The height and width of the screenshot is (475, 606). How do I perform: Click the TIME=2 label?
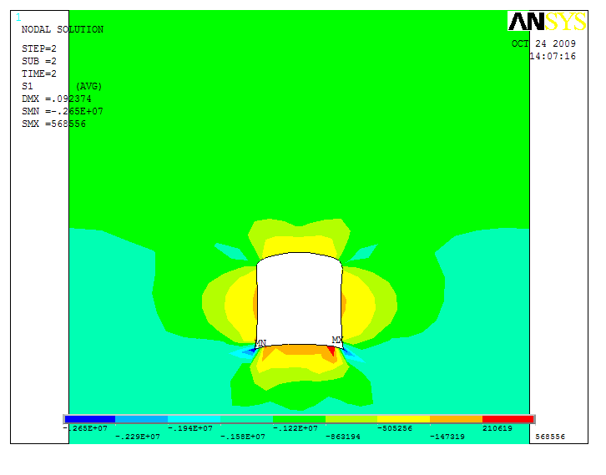(x=38, y=73)
